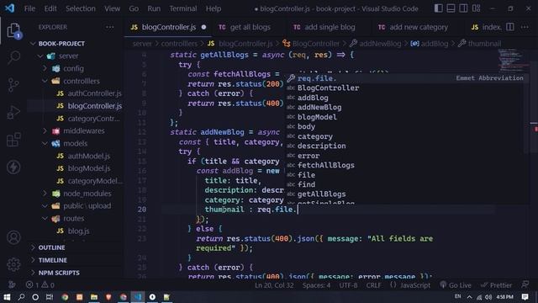Viewport: 538px width, 303px height.
Task: Open the Accounts icon in activity bar
Action: (x=13, y=237)
